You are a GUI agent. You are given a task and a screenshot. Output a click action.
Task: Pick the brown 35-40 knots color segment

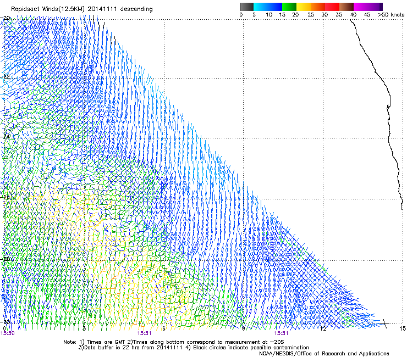click(346, 7)
